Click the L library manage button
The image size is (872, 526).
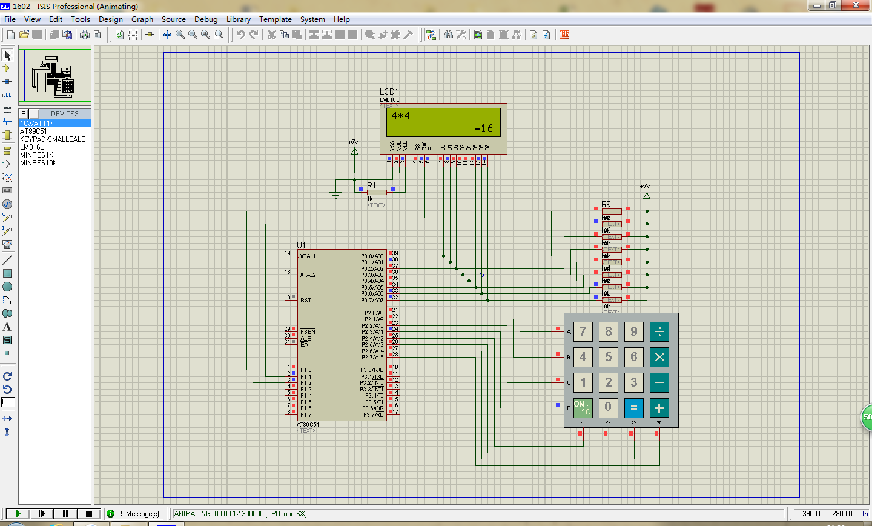tap(34, 113)
